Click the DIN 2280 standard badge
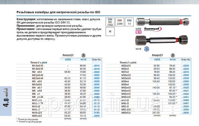This screenshot has height=126, width=199. pyautogui.click(x=120, y=22)
